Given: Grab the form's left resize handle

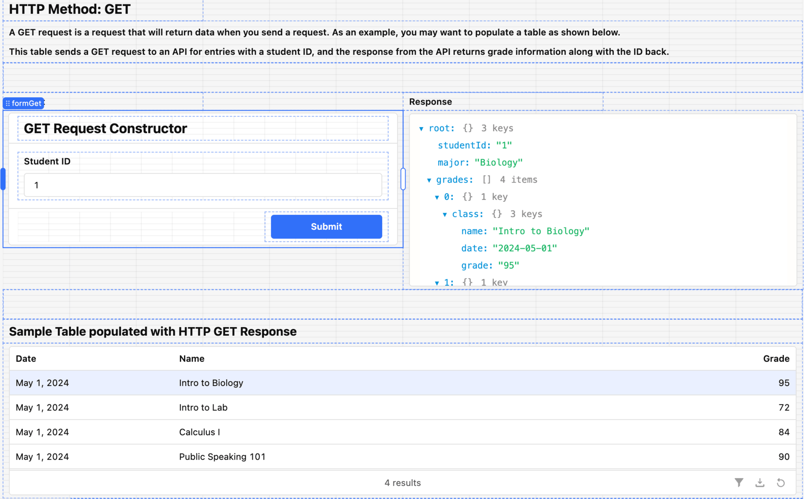Looking at the screenshot, I should pos(3,179).
